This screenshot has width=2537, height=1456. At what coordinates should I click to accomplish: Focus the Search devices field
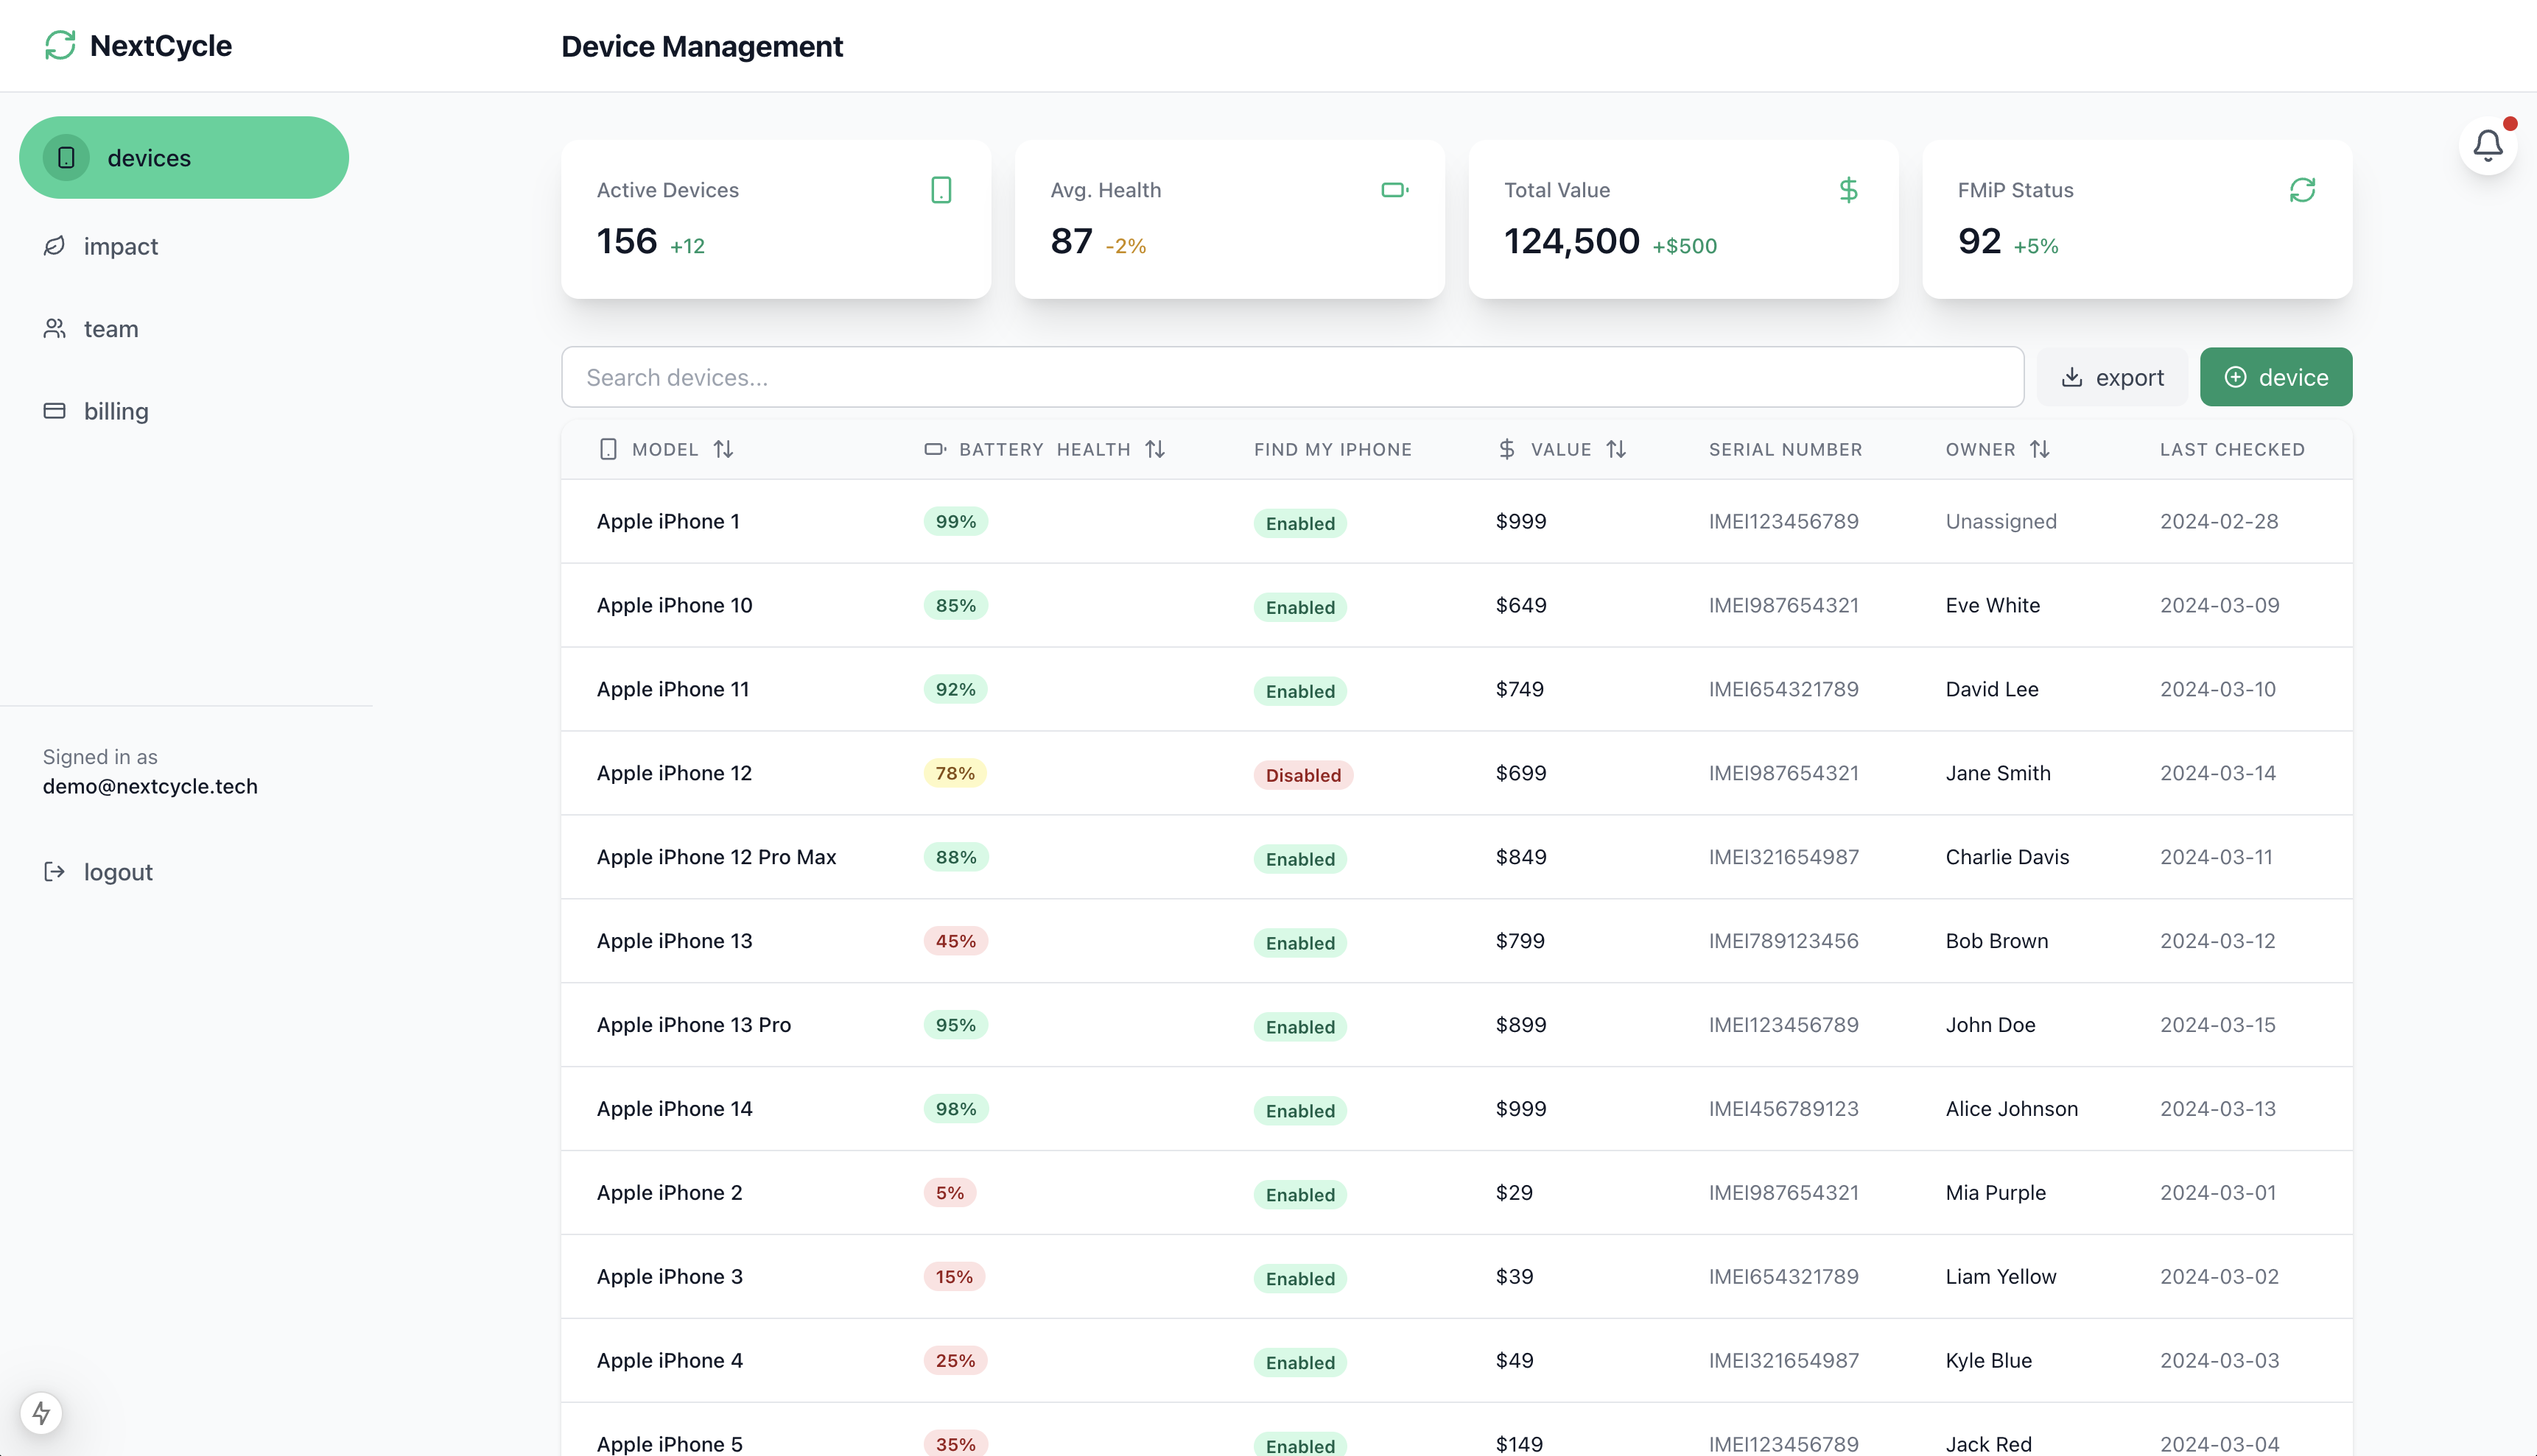pyautogui.click(x=1292, y=377)
